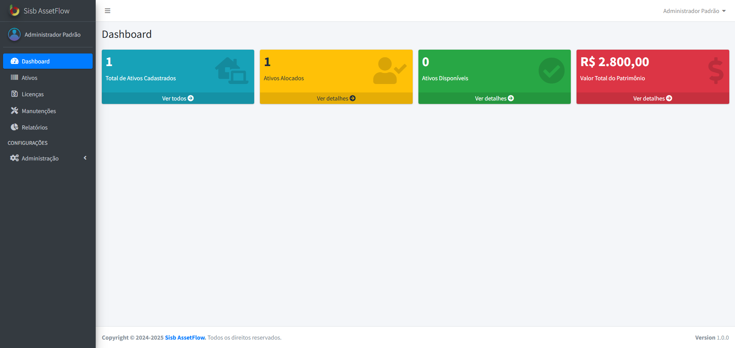Click the Sisb AssetFlow logo icon

[15, 11]
